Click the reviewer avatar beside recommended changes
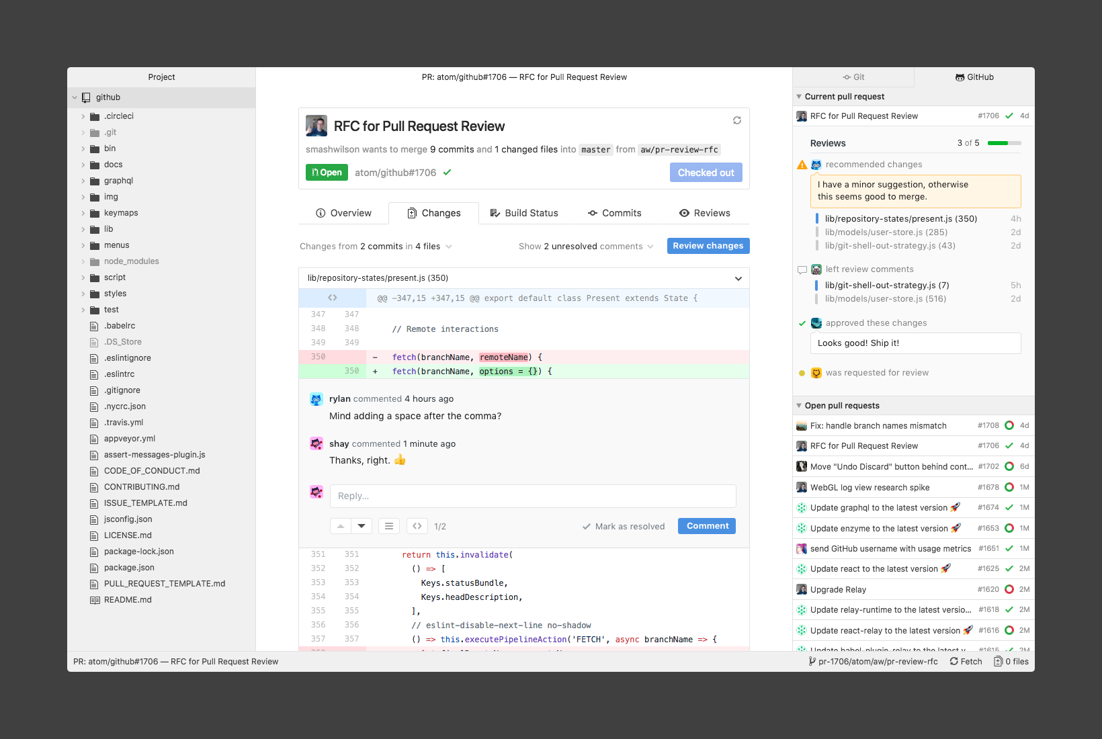1102x739 pixels. [816, 165]
